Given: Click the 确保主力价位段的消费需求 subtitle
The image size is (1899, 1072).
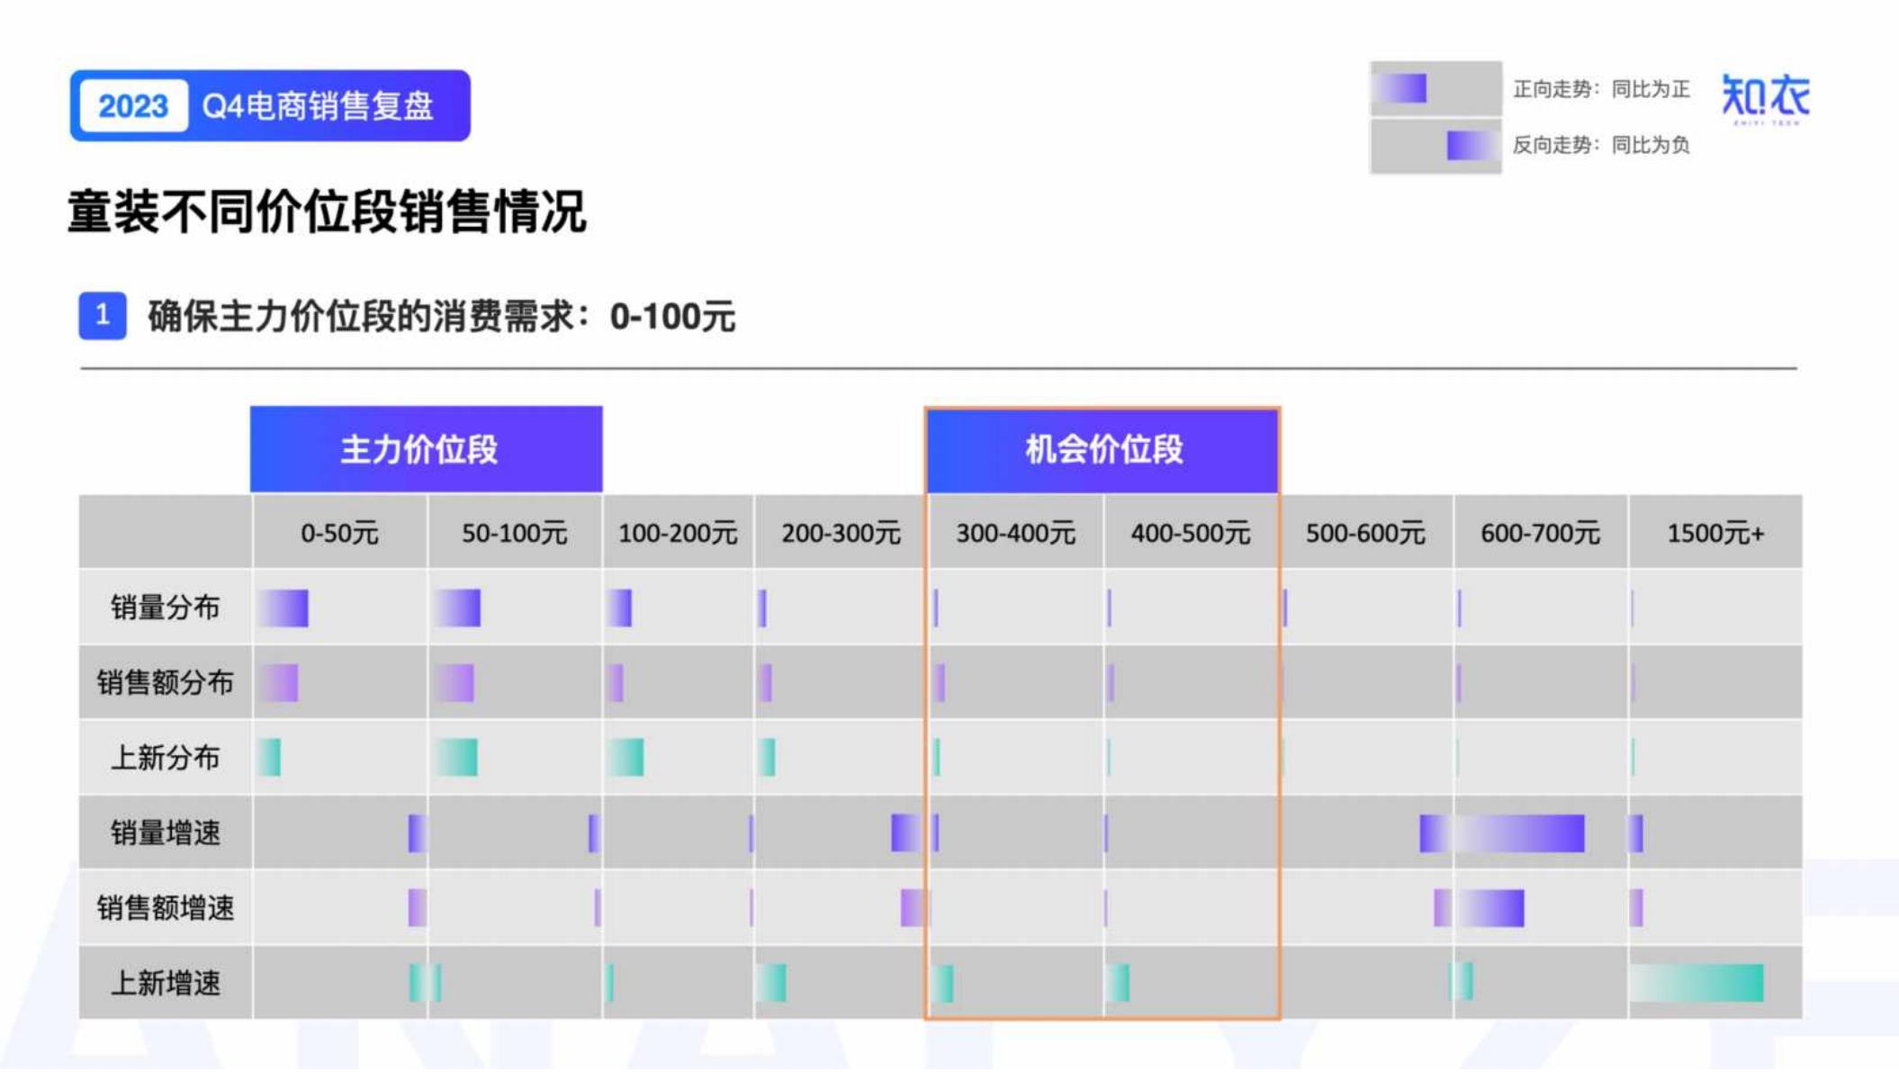Looking at the screenshot, I should (441, 317).
